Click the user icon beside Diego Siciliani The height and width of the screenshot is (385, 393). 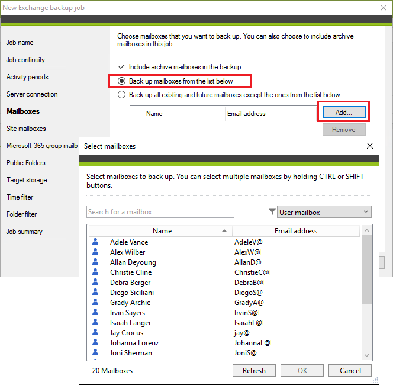pos(95,292)
